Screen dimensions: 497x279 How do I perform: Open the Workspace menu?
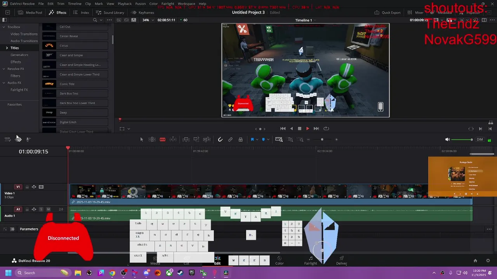click(x=186, y=3)
